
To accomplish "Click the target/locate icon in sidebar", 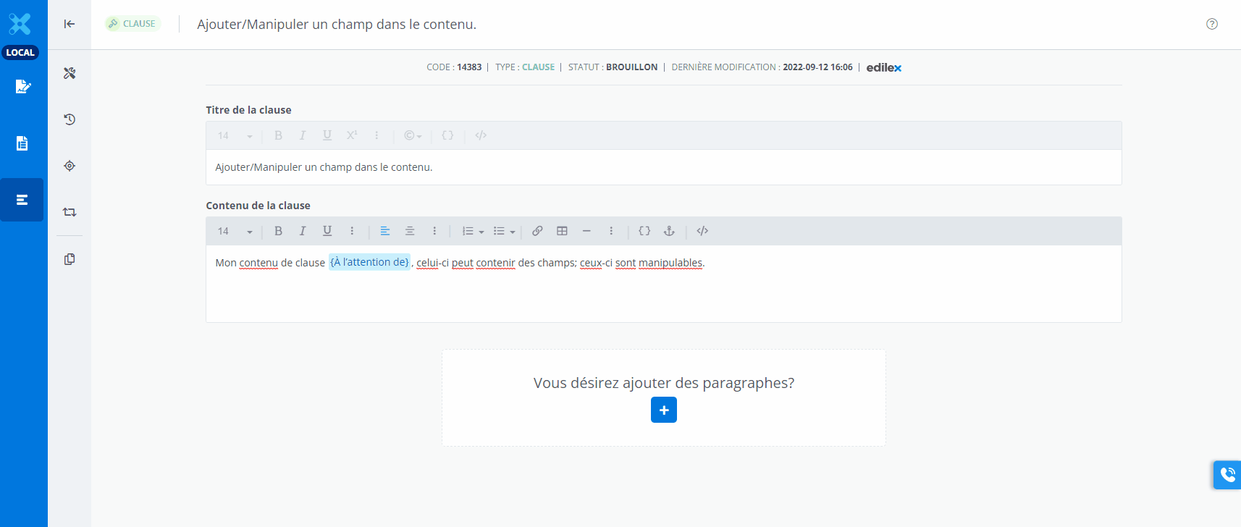I will [70, 166].
